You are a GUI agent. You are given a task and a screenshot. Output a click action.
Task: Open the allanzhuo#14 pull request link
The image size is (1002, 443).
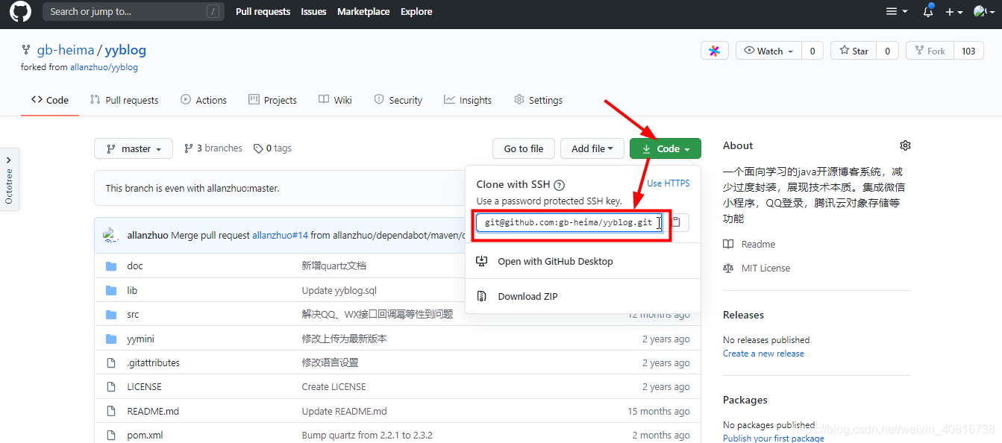click(x=280, y=236)
